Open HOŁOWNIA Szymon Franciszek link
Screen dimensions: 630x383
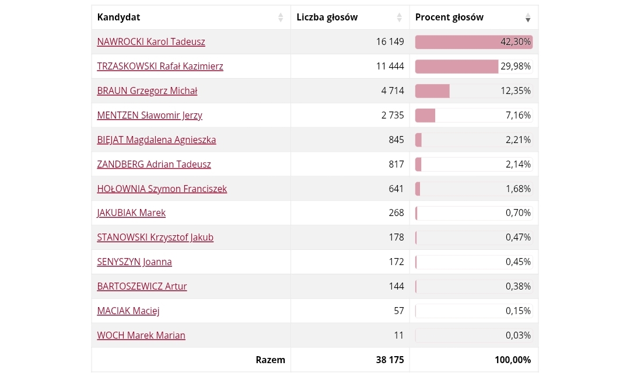pos(162,189)
